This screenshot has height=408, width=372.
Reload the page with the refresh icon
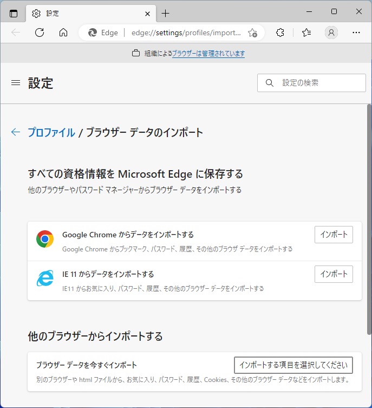pyautogui.click(x=40, y=33)
